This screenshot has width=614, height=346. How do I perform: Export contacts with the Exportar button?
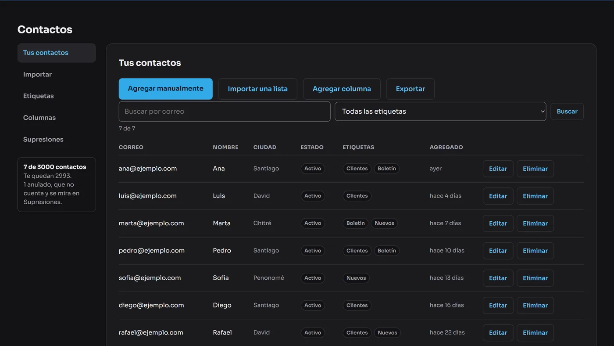411,89
